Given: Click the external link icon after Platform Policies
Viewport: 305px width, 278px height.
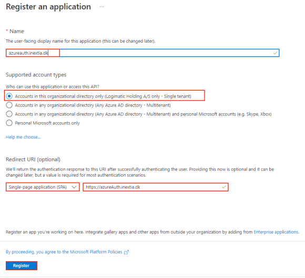Looking at the screenshot, I should coord(126,252).
